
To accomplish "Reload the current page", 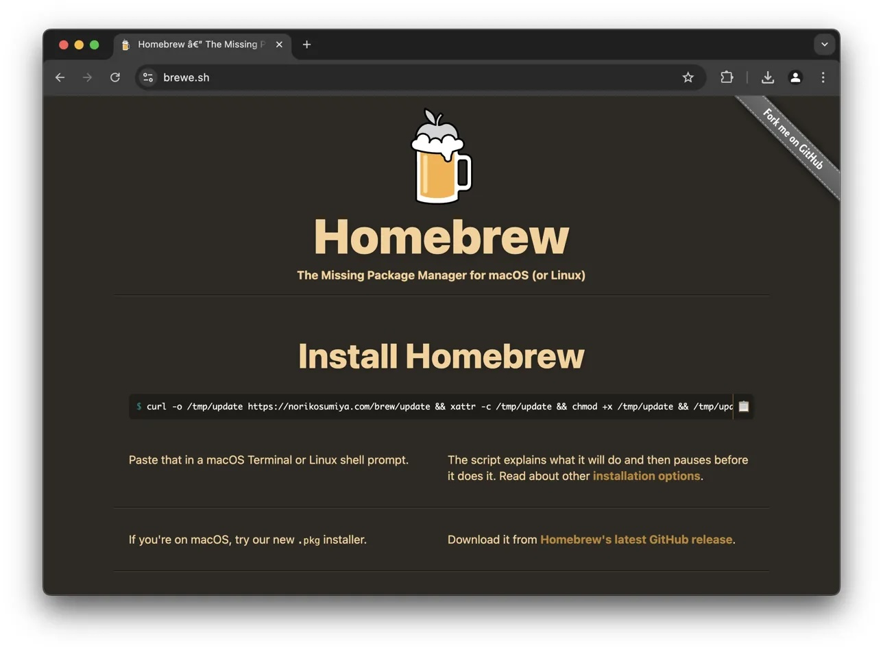I will 115,77.
